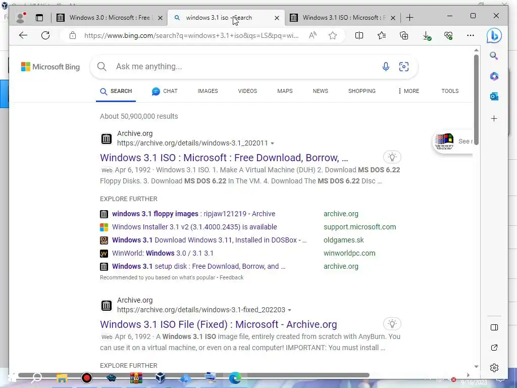Go to the Microsoft Bing home logo
This screenshot has height=388, width=517.
coord(50,67)
